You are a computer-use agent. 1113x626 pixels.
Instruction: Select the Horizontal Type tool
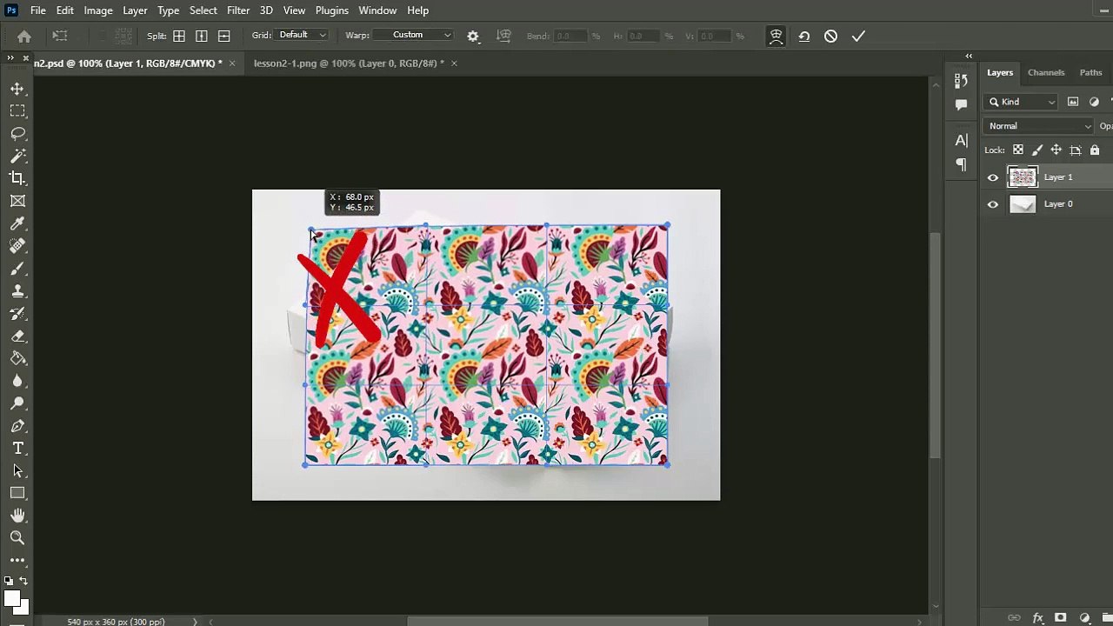pos(17,448)
